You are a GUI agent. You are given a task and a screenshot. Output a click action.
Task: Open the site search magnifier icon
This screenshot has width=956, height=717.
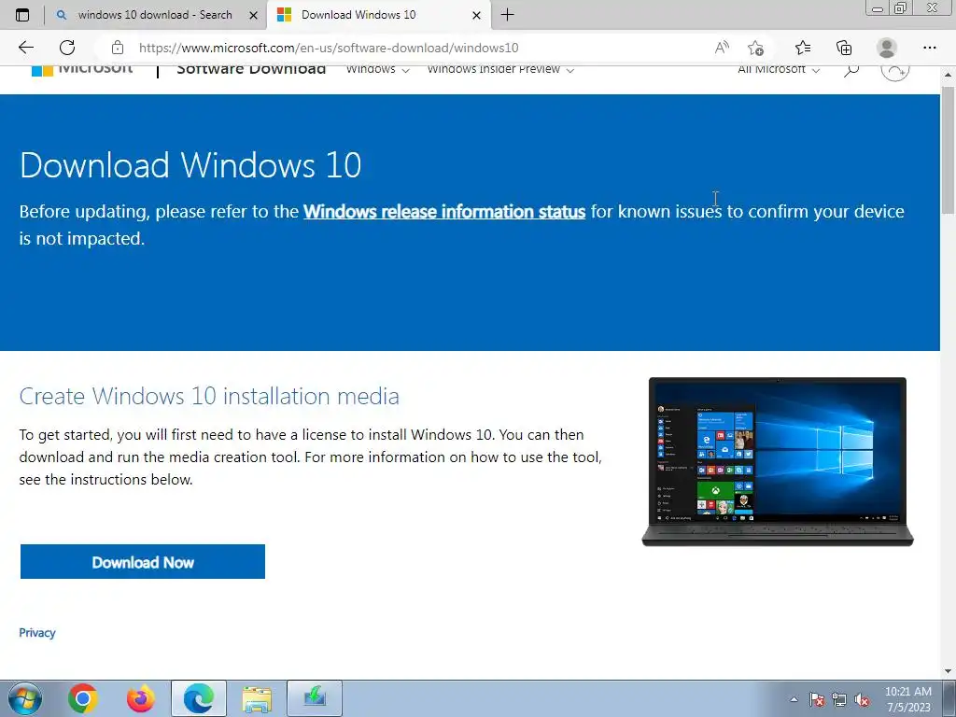(851, 70)
